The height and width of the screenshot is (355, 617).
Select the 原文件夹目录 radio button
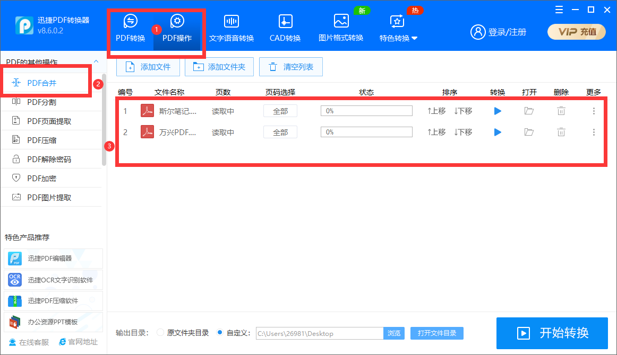(x=160, y=333)
